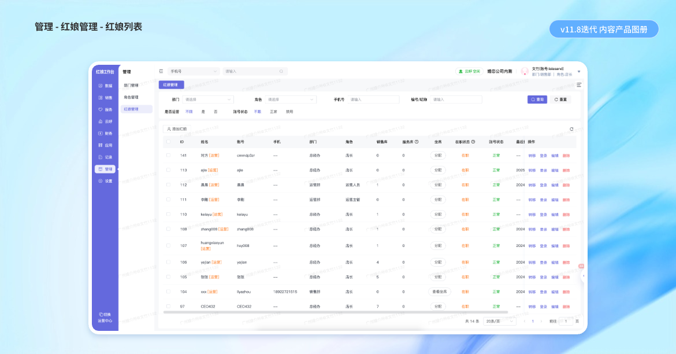The image size is (676, 354).
Task: Set 账号状态 filter to 禁用
Action: [x=289, y=112]
